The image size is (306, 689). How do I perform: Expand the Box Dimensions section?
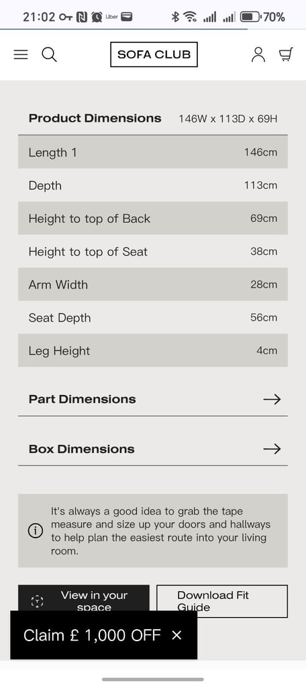(153, 449)
